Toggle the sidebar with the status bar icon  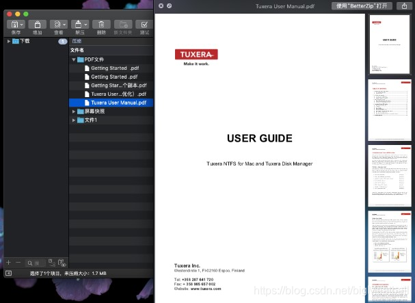point(8,273)
